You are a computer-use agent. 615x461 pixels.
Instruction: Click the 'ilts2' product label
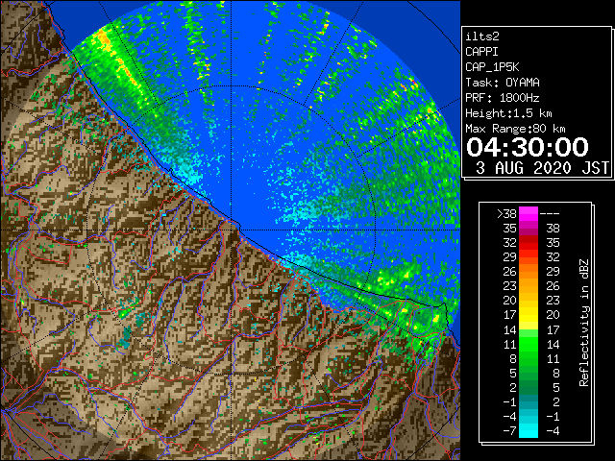click(482, 36)
